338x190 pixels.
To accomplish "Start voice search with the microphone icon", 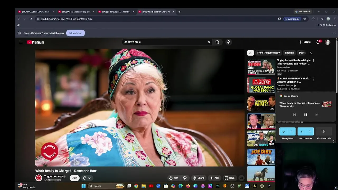I will point(229,42).
